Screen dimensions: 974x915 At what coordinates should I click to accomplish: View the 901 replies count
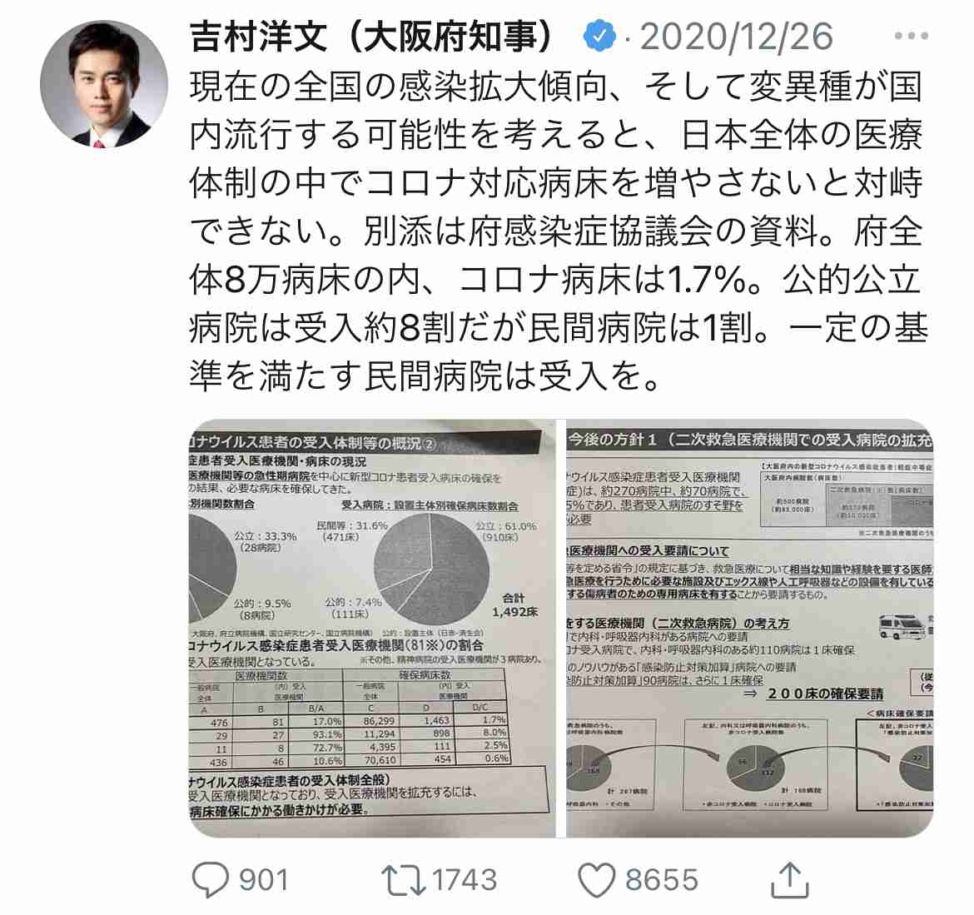tap(264, 880)
